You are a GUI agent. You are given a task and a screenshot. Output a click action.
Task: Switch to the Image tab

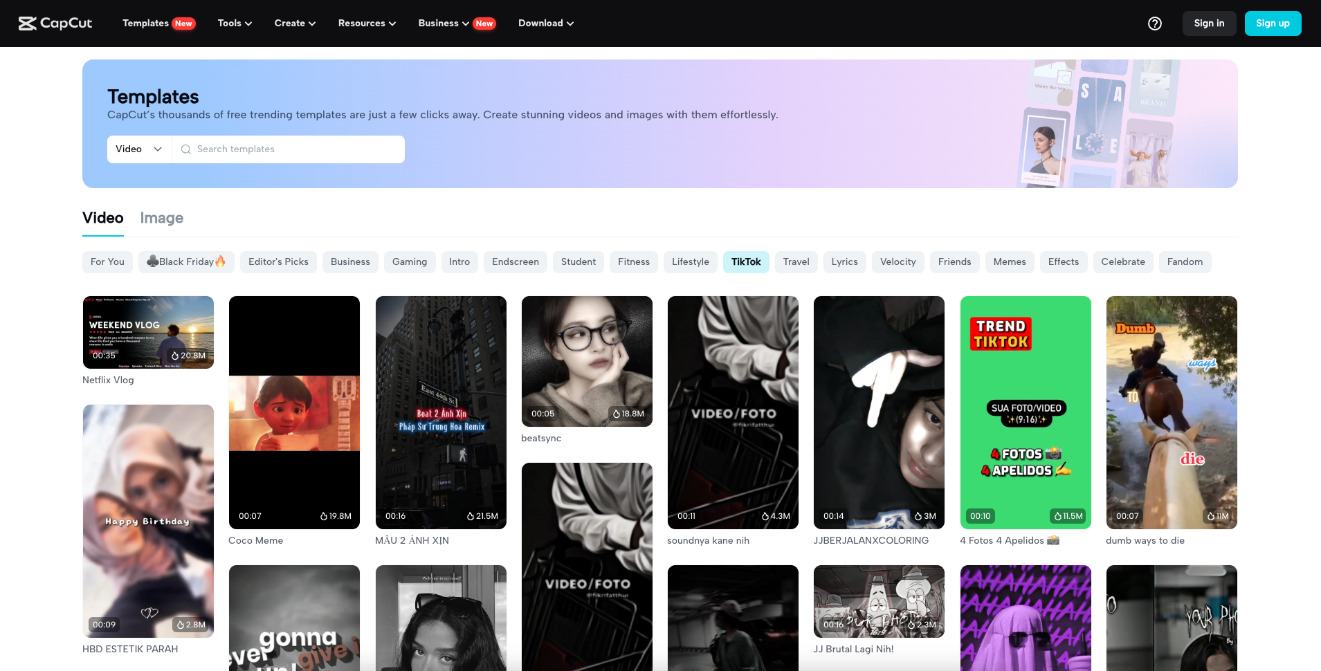coord(161,218)
